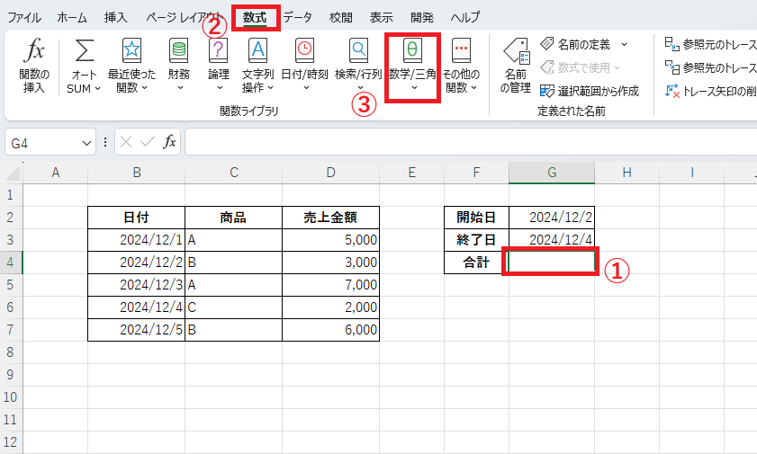Screen dimensions: 757x454
Task: Click the Insert Function (関数の挿入) icon
Action: (34, 66)
